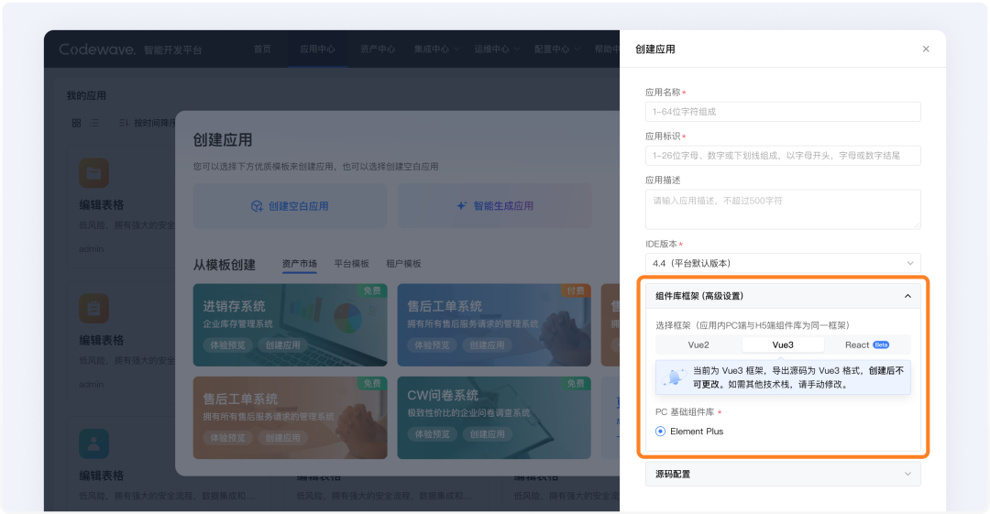Click the bell notice icon in Vue3 hint
Image resolution: width=990 pixels, height=514 pixels.
[676, 377]
